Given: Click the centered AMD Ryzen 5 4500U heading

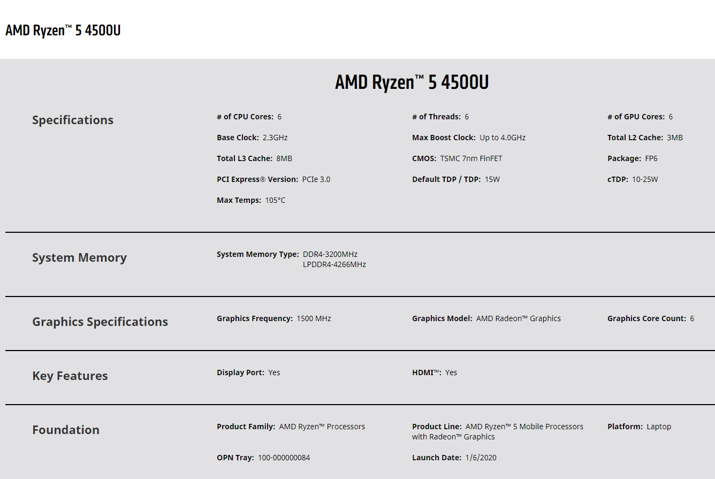Looking at the screenshot, I should [412, 82].
